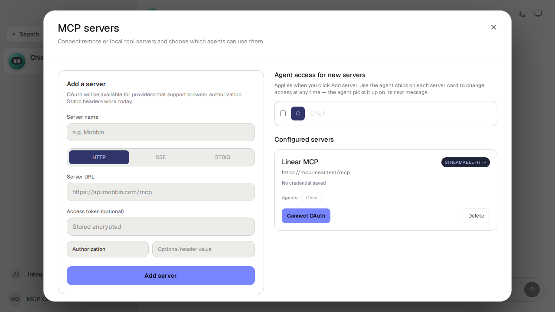The height and width of the screenshot is (312, 555).
Task: Click the send arrow button
Action: pyautogui.click(x=532, y=289)
